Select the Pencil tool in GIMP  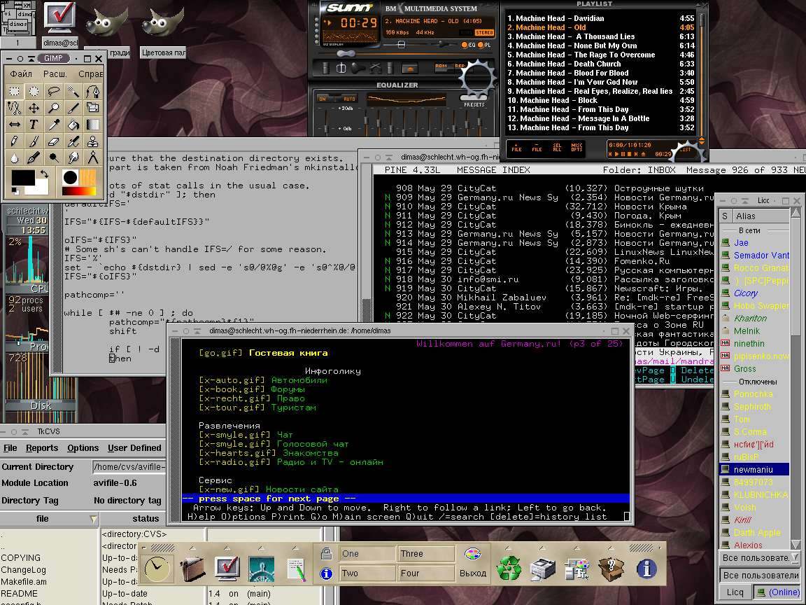(15, 141)
